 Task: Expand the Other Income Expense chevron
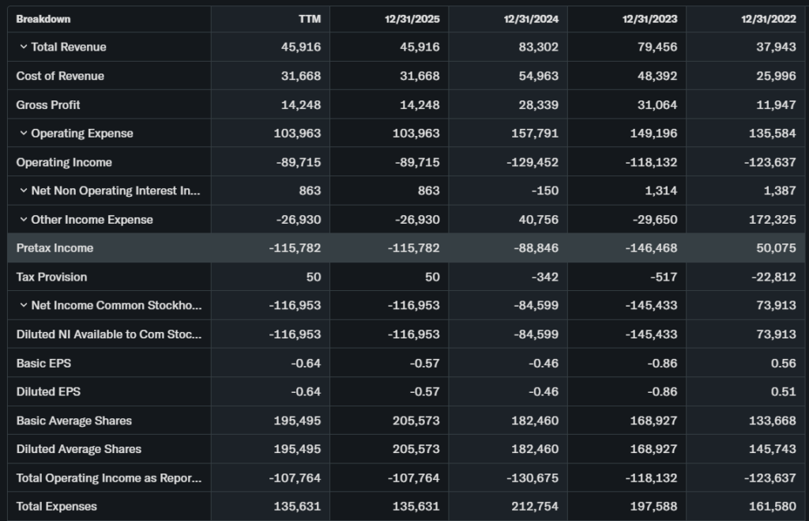[x=24, y=220]
